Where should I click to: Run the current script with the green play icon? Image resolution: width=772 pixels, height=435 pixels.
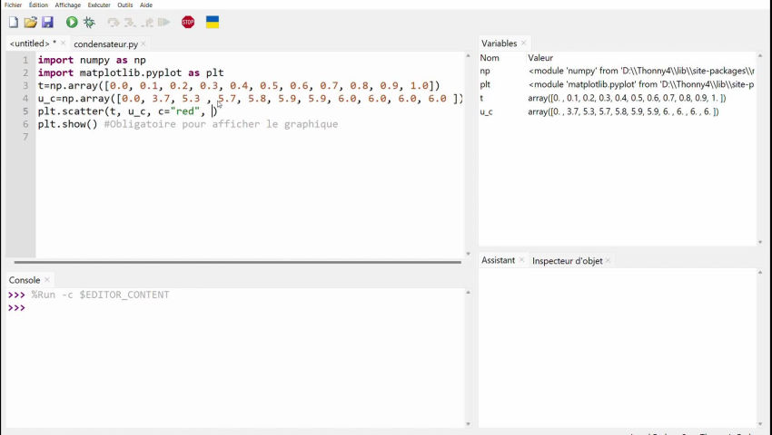[72, 22]
